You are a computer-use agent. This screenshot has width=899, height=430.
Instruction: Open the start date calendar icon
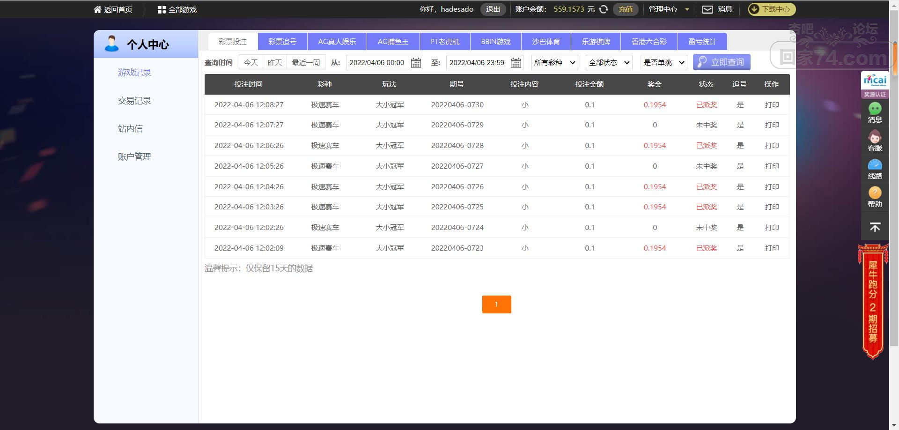coord(416,63)
